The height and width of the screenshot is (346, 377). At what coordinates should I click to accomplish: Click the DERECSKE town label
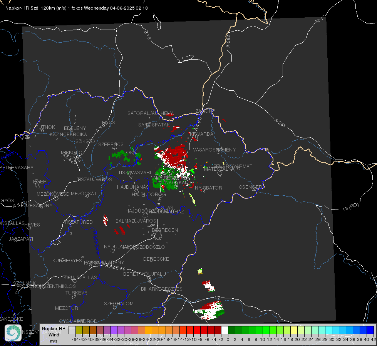156,259
